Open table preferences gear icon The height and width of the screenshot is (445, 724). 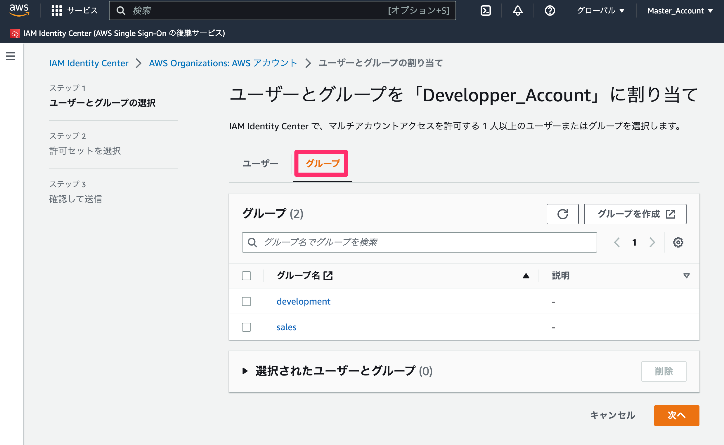(x=678, y=242)
